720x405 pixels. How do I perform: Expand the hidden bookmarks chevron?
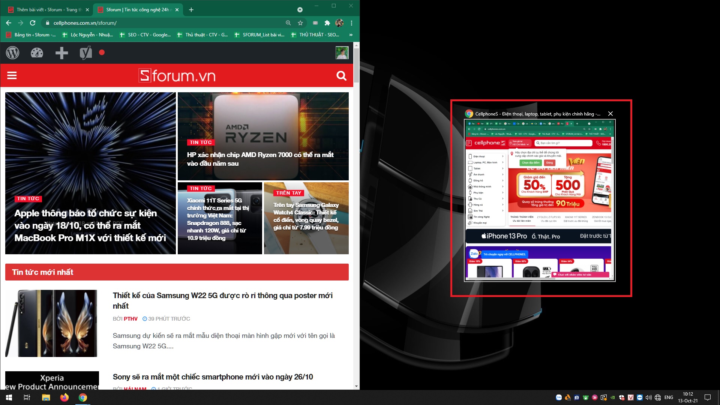click(351, 35)
